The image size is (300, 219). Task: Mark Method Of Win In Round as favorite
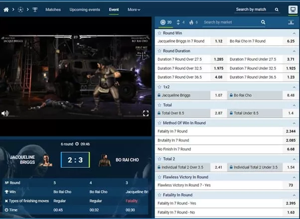tap(159, 122)
